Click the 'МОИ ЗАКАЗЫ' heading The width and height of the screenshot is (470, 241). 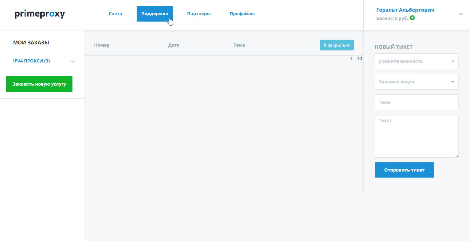tap(31, 42)
